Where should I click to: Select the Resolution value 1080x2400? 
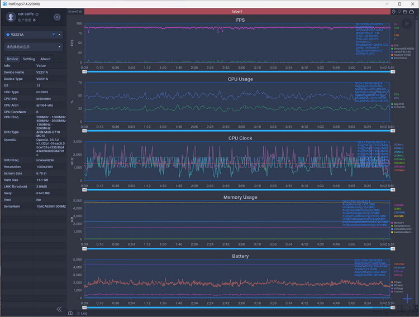tap(45, 167)
